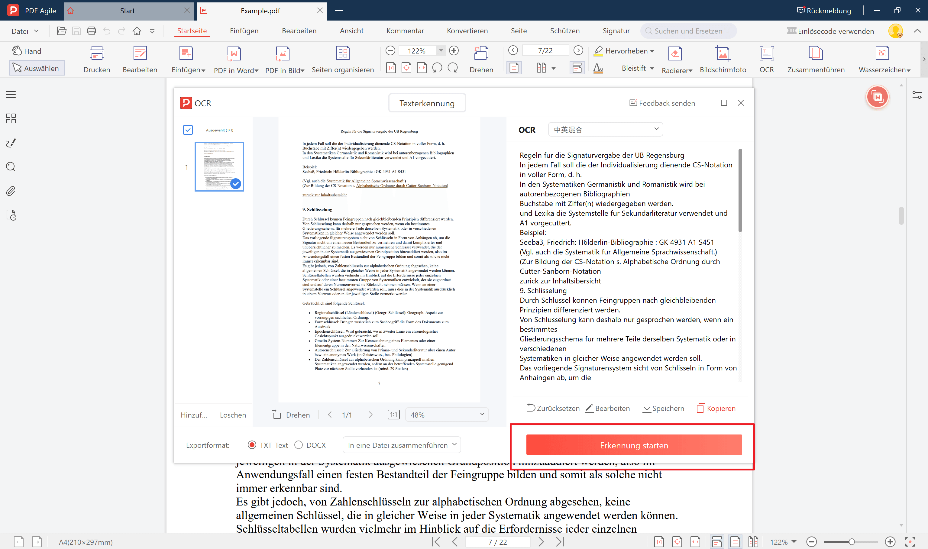Go to previous page in ribbon
The width and height of the screenshot is (928, 549).
coord(513,50)
